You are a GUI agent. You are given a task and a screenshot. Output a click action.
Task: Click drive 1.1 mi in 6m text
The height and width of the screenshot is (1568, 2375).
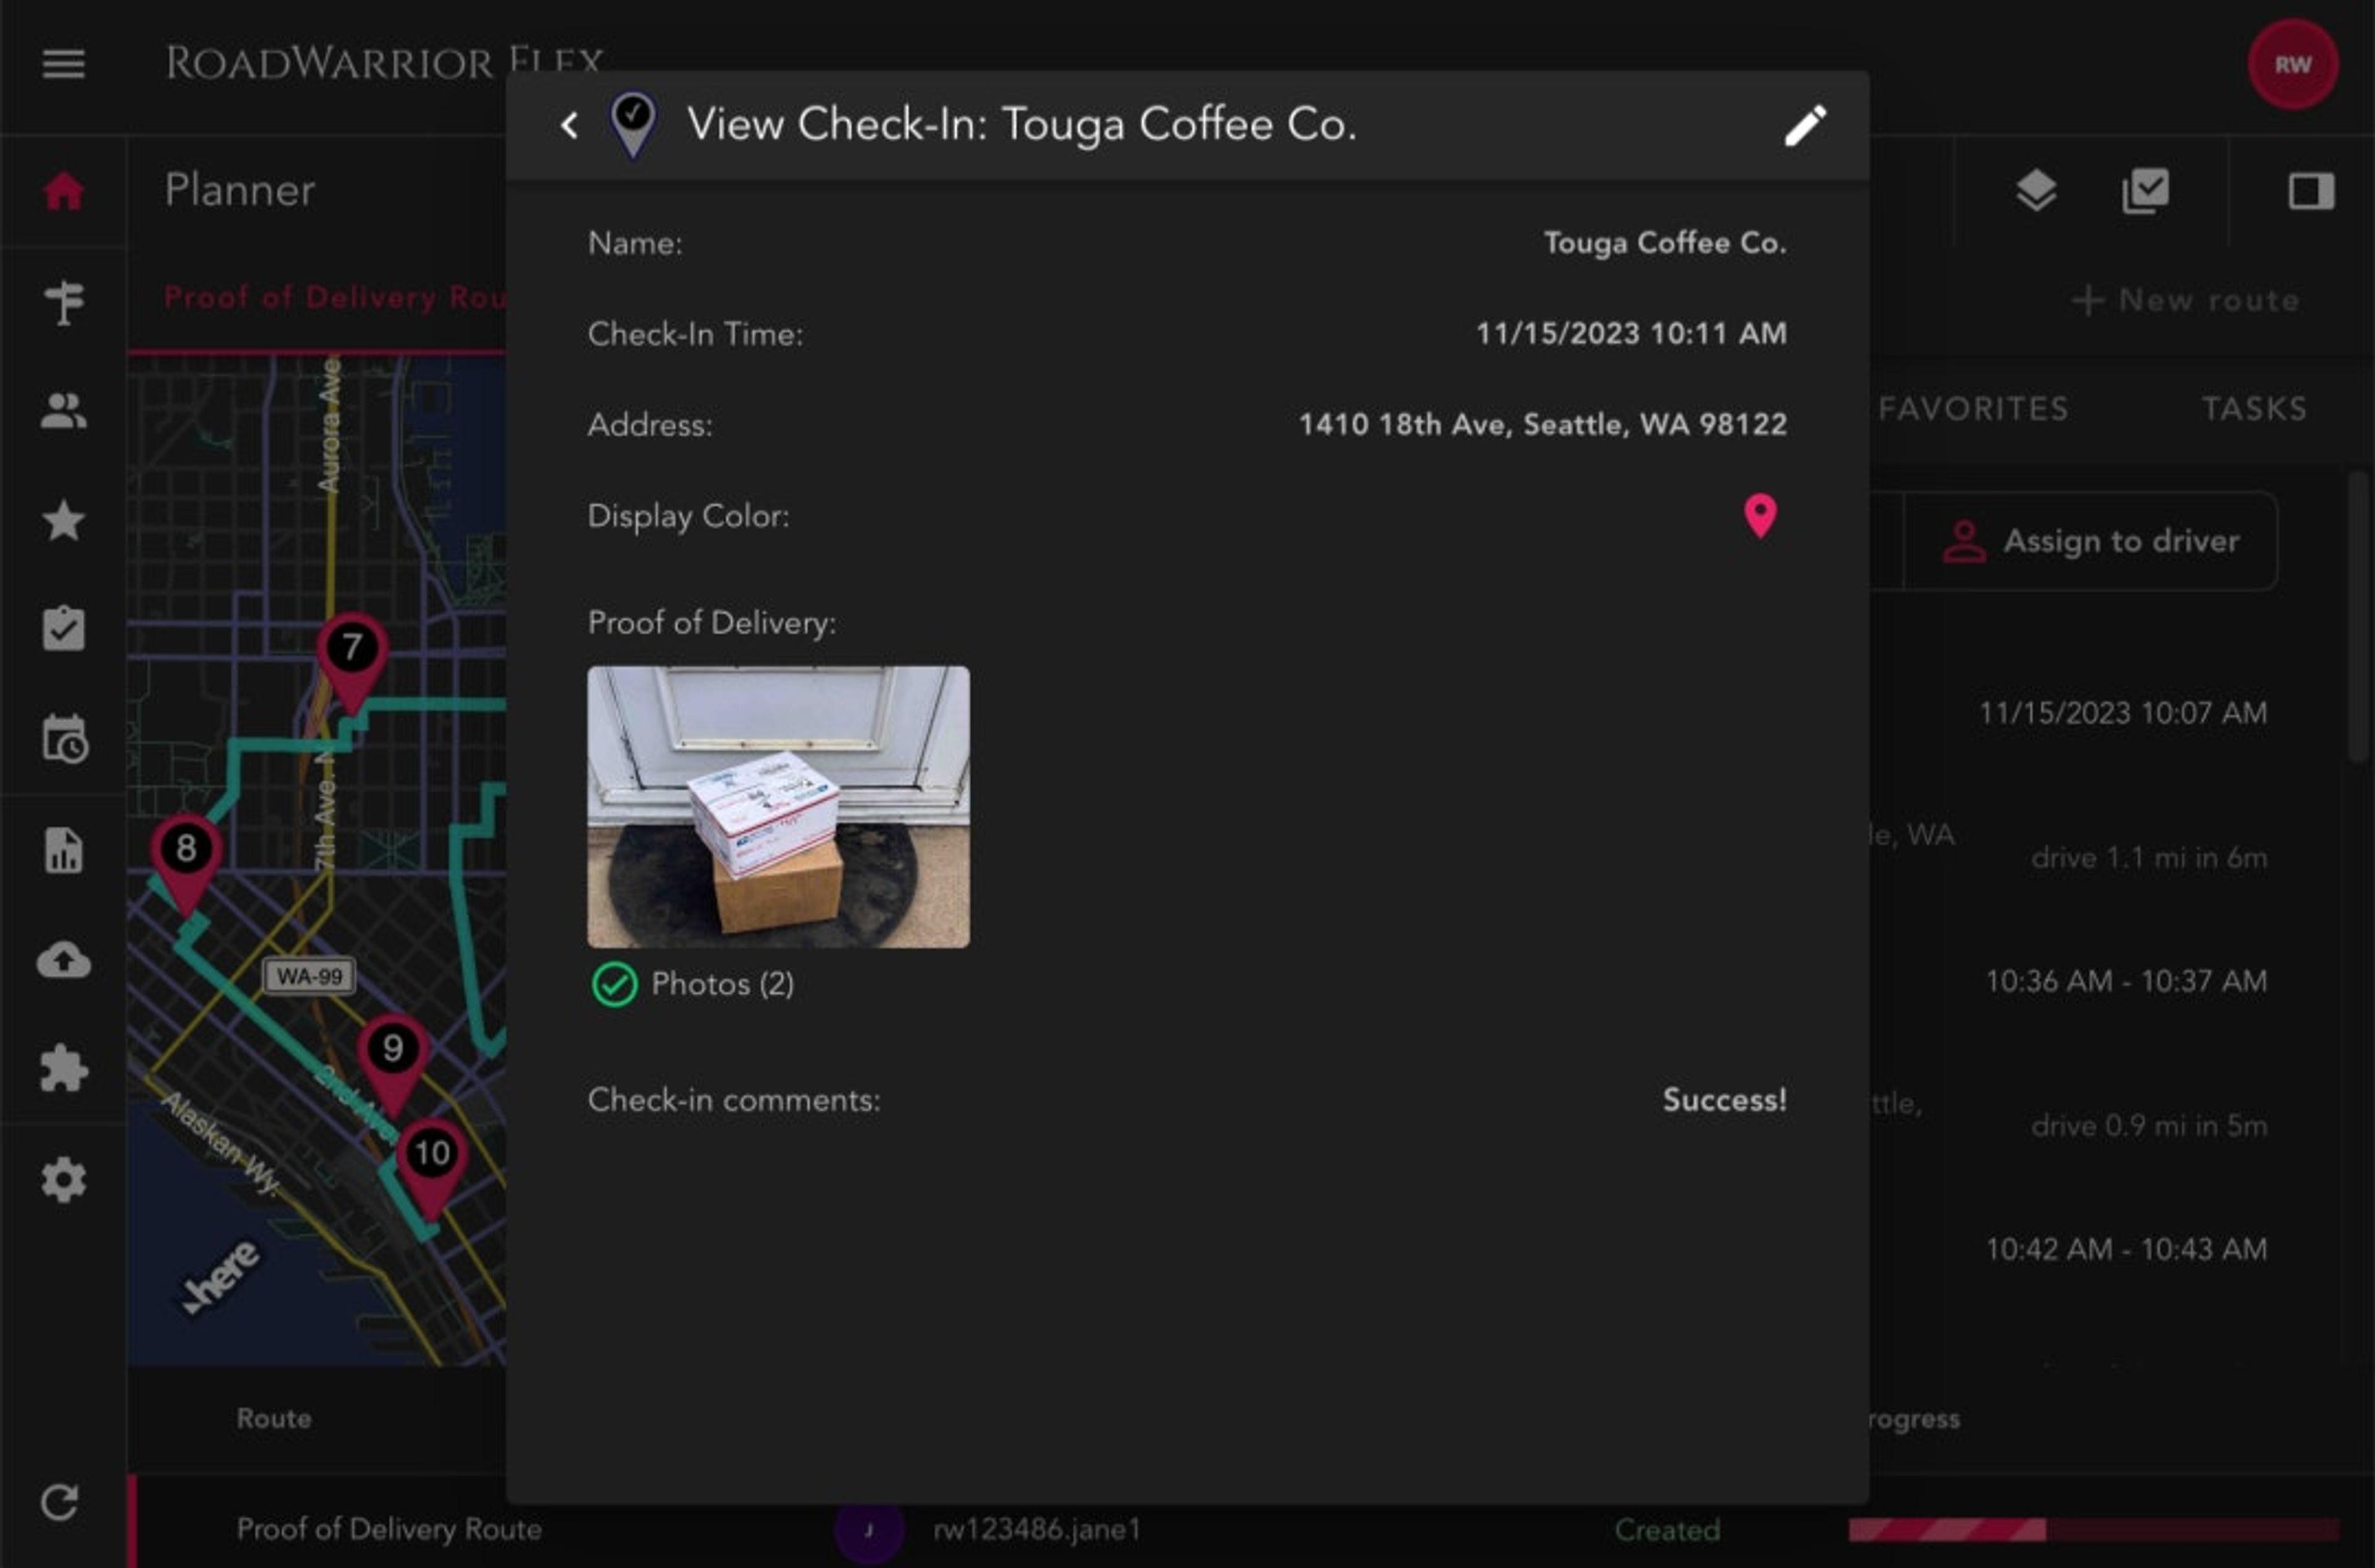[x=2149, y=858]
